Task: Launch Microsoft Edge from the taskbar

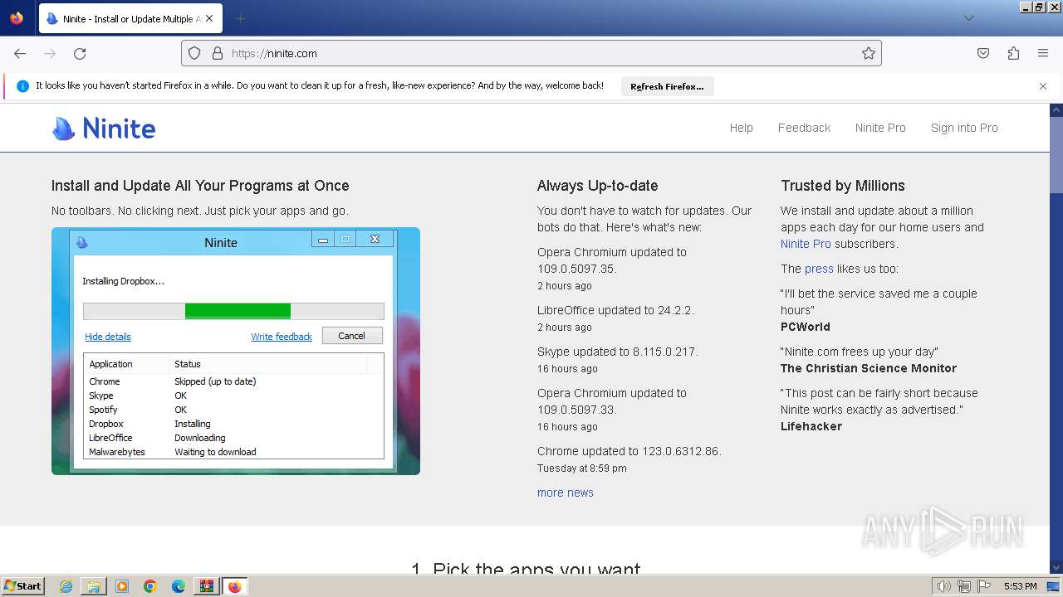Action: point(179,586)
